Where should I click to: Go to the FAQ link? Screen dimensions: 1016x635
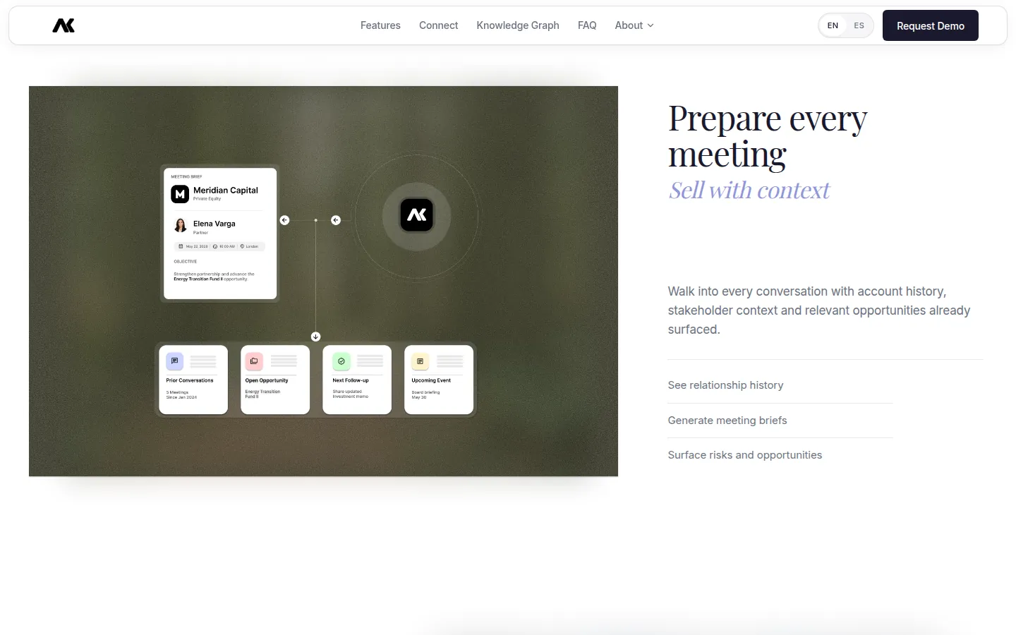(587, 25)
